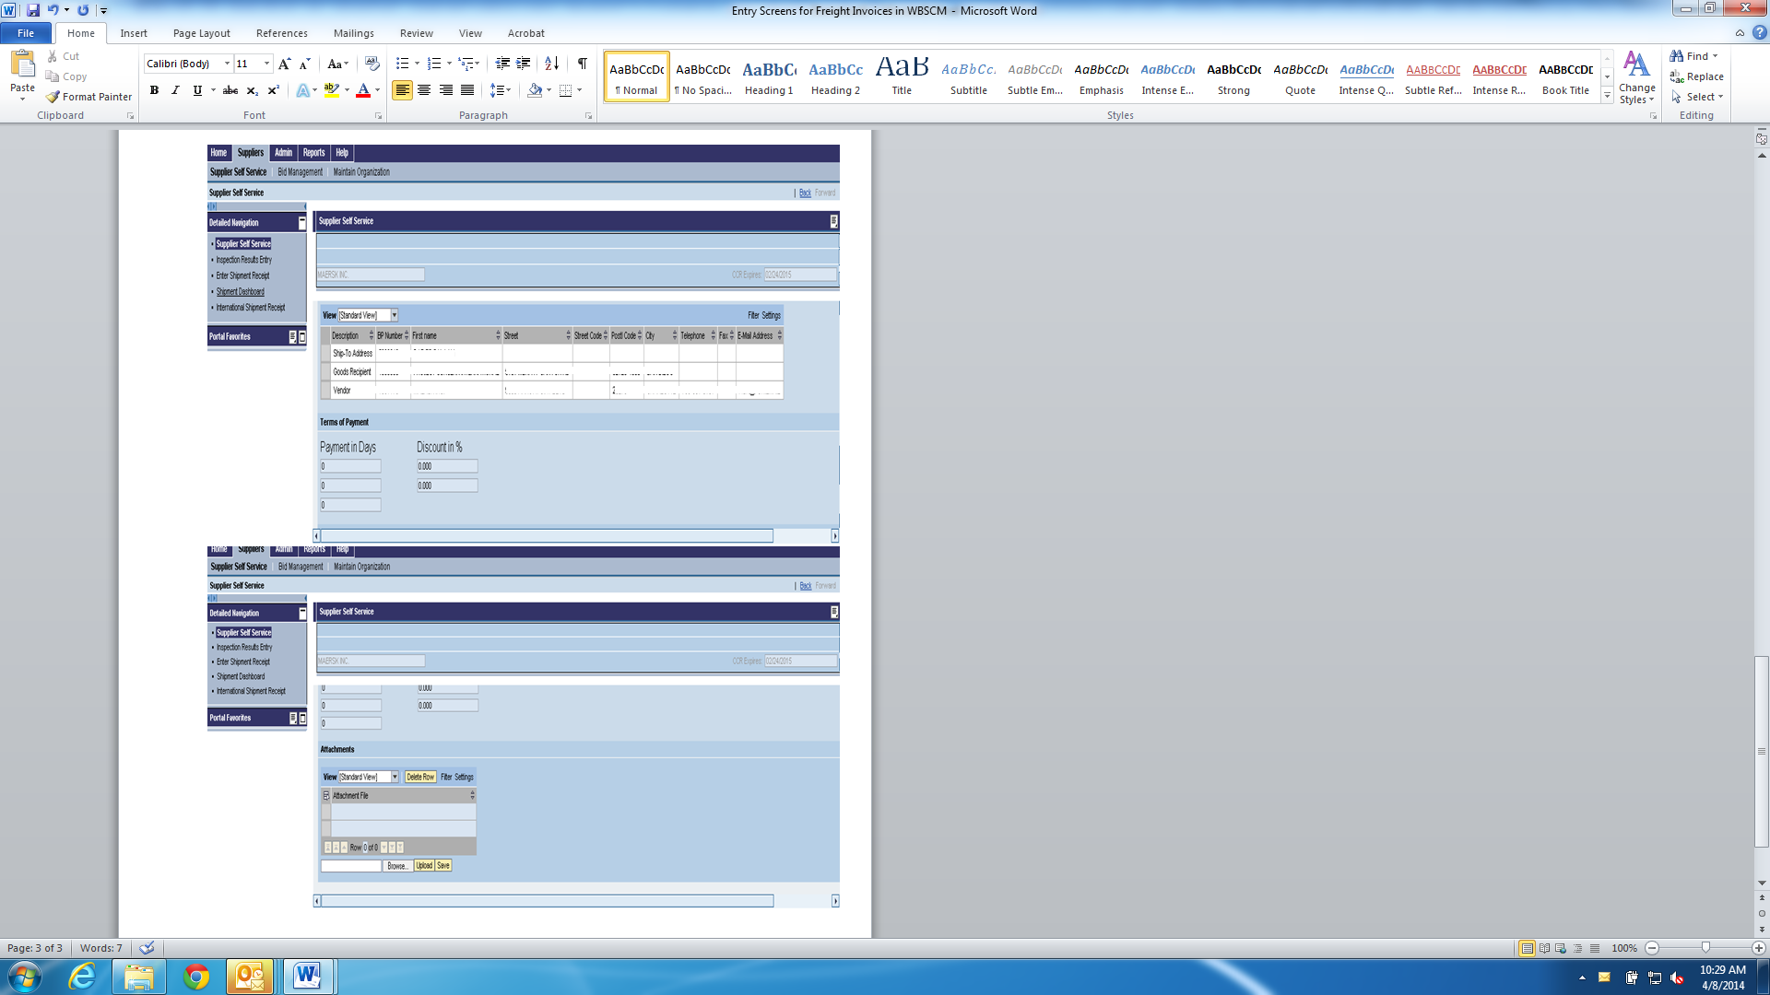Click the Sort paragraph icon
Image resolution: width=1770 pixels, height=995 pixels.
(x=551, y=64)
